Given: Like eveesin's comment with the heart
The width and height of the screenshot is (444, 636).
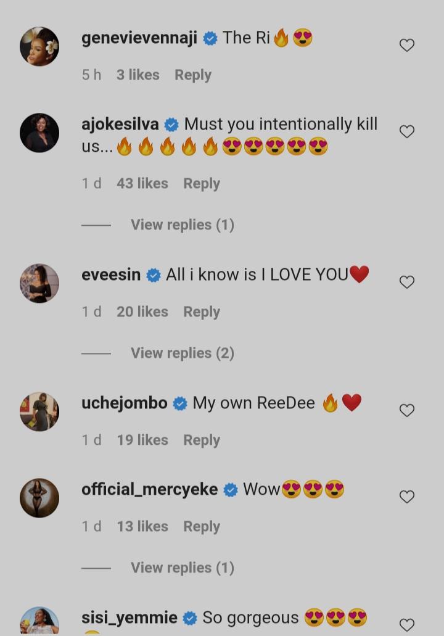Looking at the screenshot, I should tap(407, 282).
